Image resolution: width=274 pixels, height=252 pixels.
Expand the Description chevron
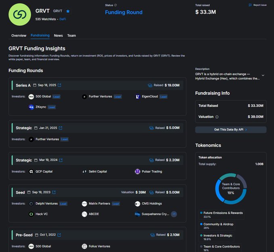(x=263, y=75)
